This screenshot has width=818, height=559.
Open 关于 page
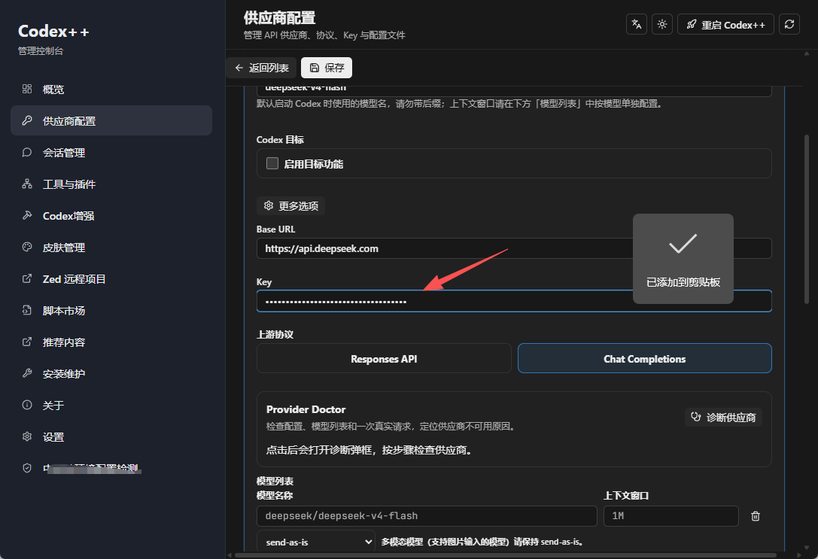[111, 406]
